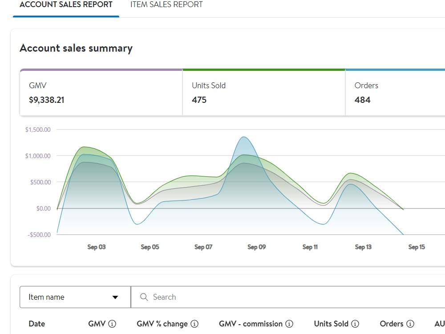Click the info icon next to GMV column
The image size is (445, 334).
tap(113, 324)
